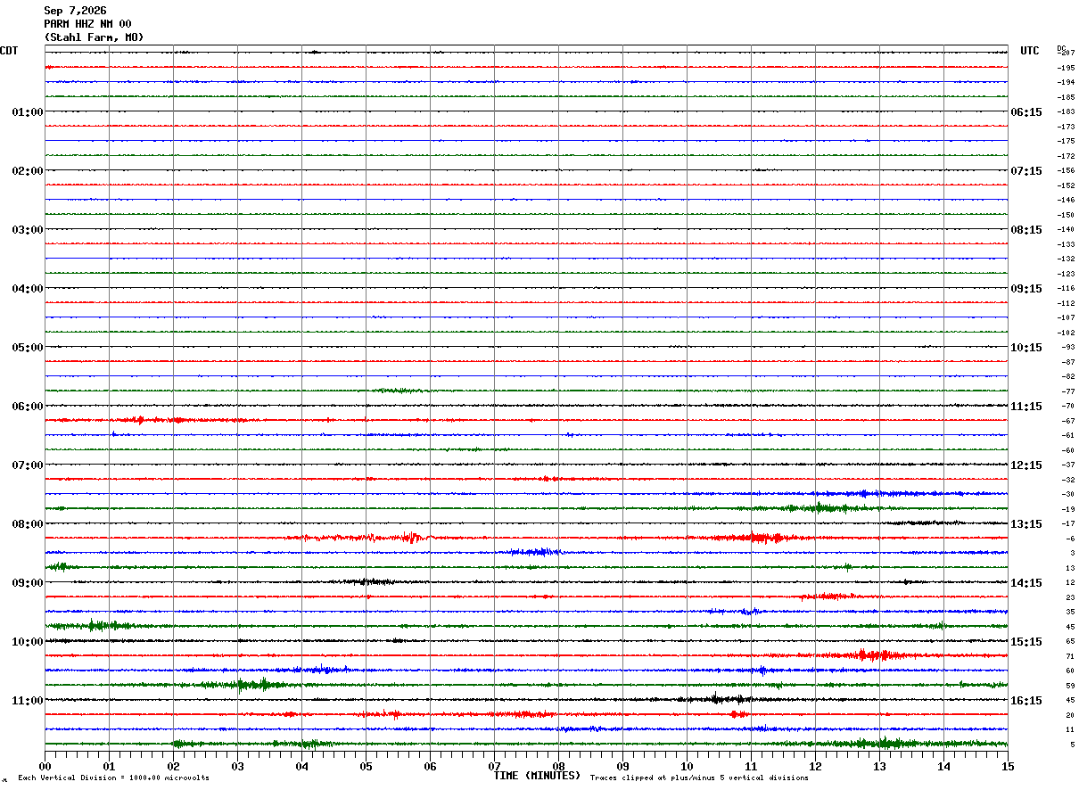This screenshot has height=790, width=1079.
Task: Click the PARM HHZ NM 00 station label
Action: (87, 24)
